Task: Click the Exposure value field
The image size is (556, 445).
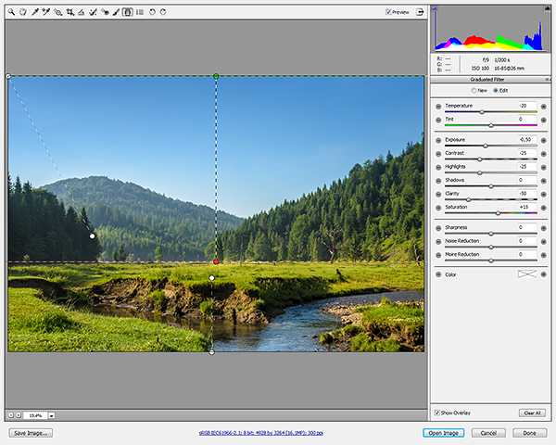Action: pyautogui.click(x=526, y=140)
